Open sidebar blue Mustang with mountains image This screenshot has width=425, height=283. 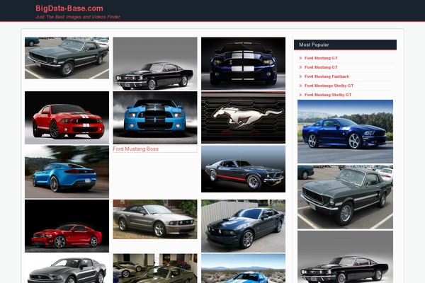345,132
